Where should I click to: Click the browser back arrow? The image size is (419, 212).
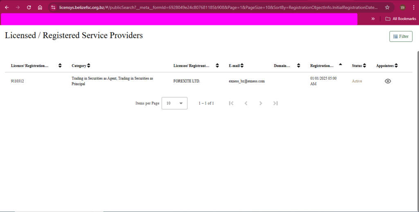7,7
